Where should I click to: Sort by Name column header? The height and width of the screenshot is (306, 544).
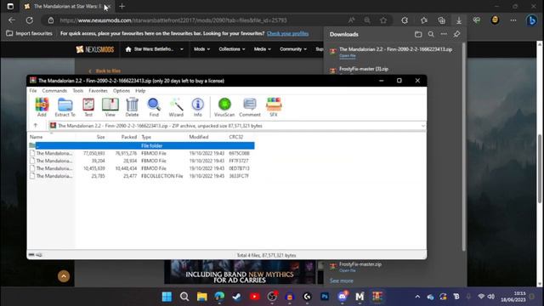point(36,137)
